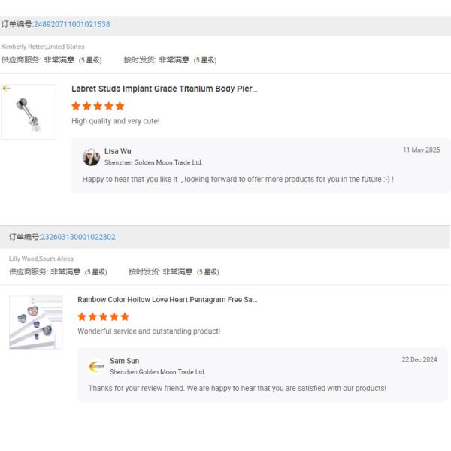
Task: Click the yellow arrow icon beside labret thumbnail
Action: [6, 89]
